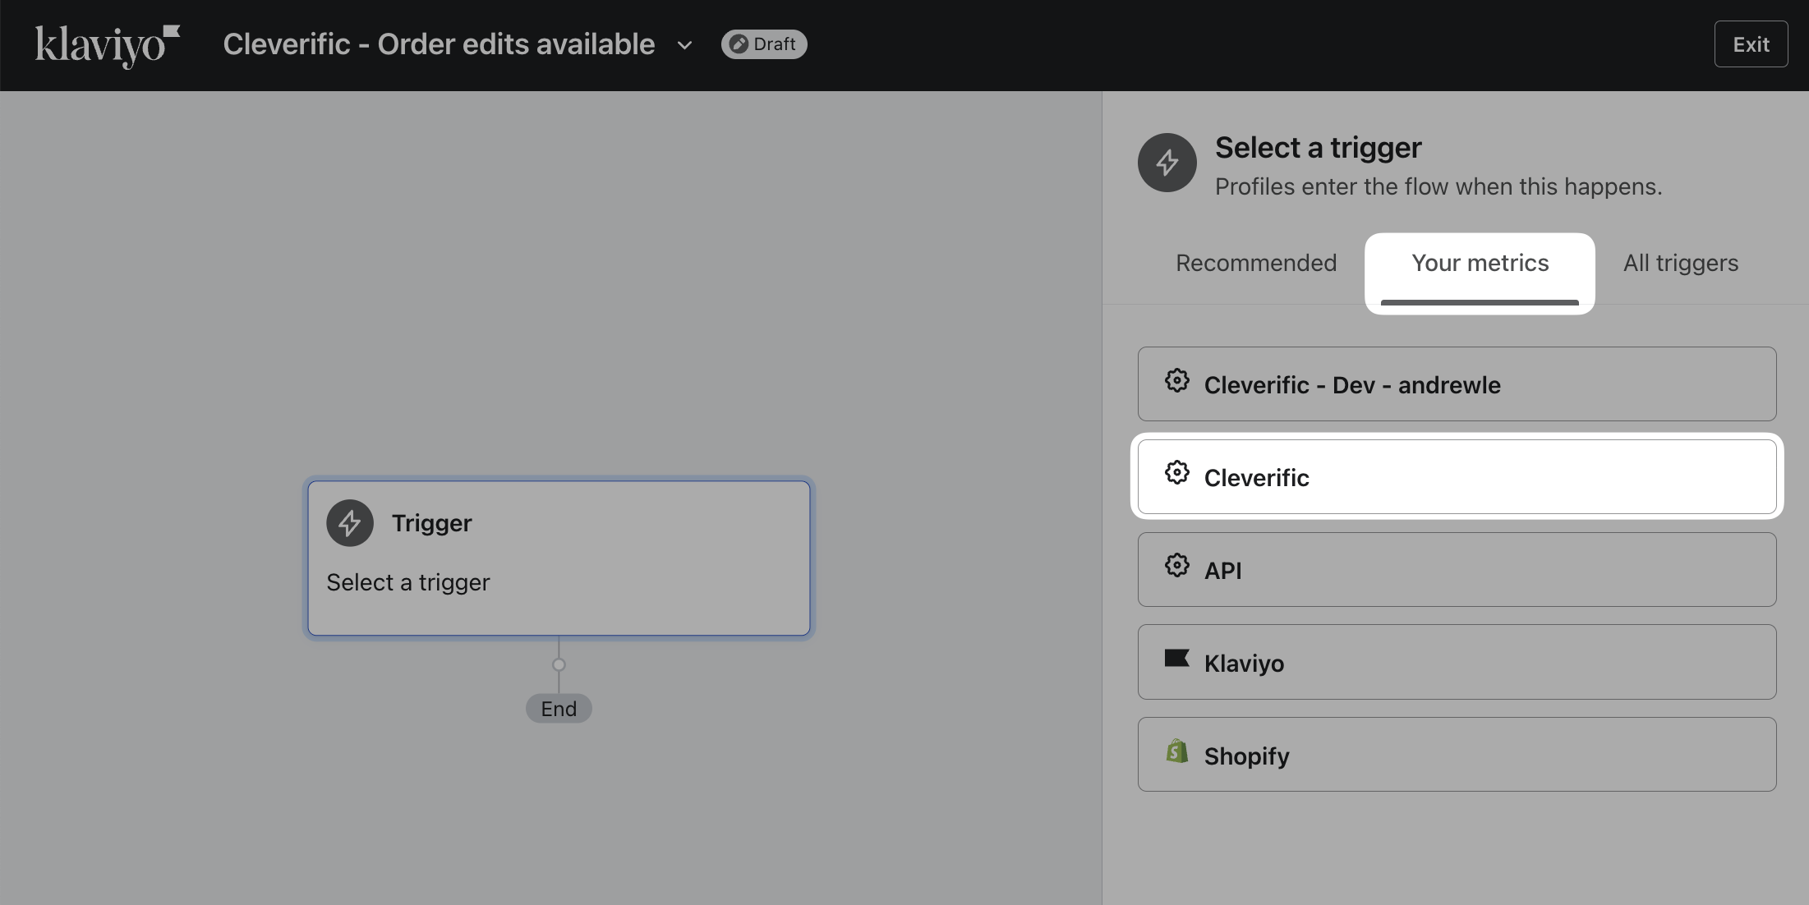Click the gear icon beside API

point(1176,566)
